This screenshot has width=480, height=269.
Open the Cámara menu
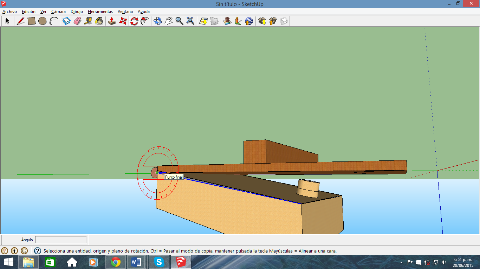(58, 12)
